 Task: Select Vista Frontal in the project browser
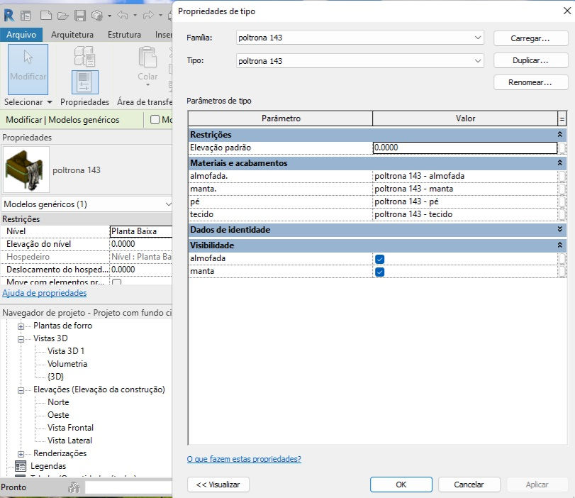click(x=70, y=428)
